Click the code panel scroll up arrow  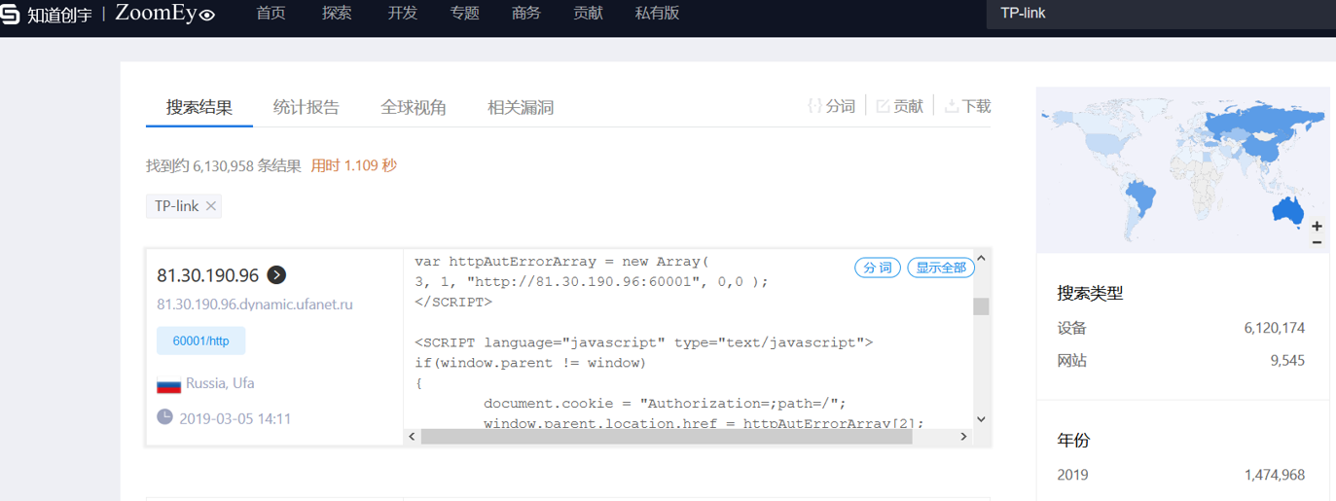click(981, 259)
